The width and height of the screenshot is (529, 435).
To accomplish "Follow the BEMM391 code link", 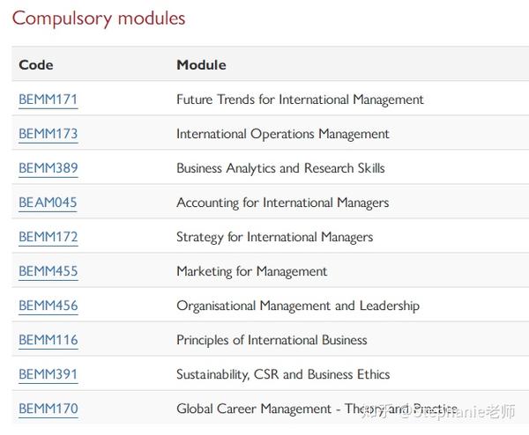I will [48, 374].
